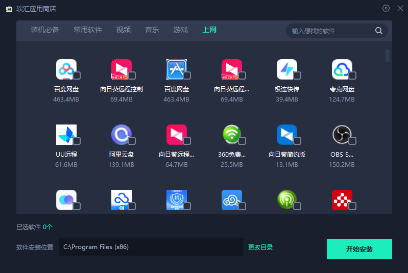Click the 阿里云盘 name label
The width and height of the screenshot is (408, 273).
[x=122, y=155]
